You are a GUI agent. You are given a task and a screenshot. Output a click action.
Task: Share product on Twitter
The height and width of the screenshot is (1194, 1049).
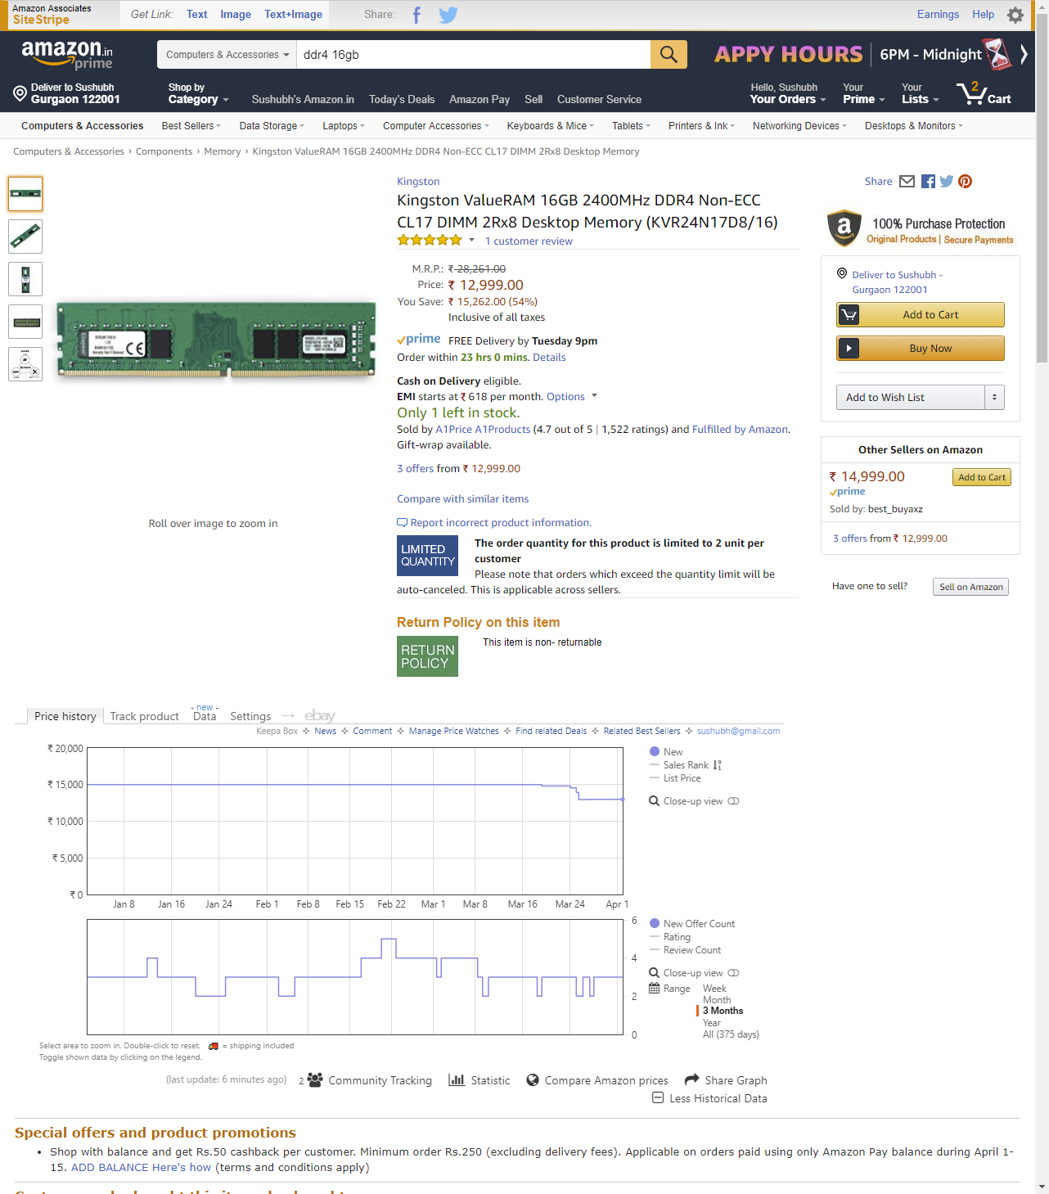(947, 182)
